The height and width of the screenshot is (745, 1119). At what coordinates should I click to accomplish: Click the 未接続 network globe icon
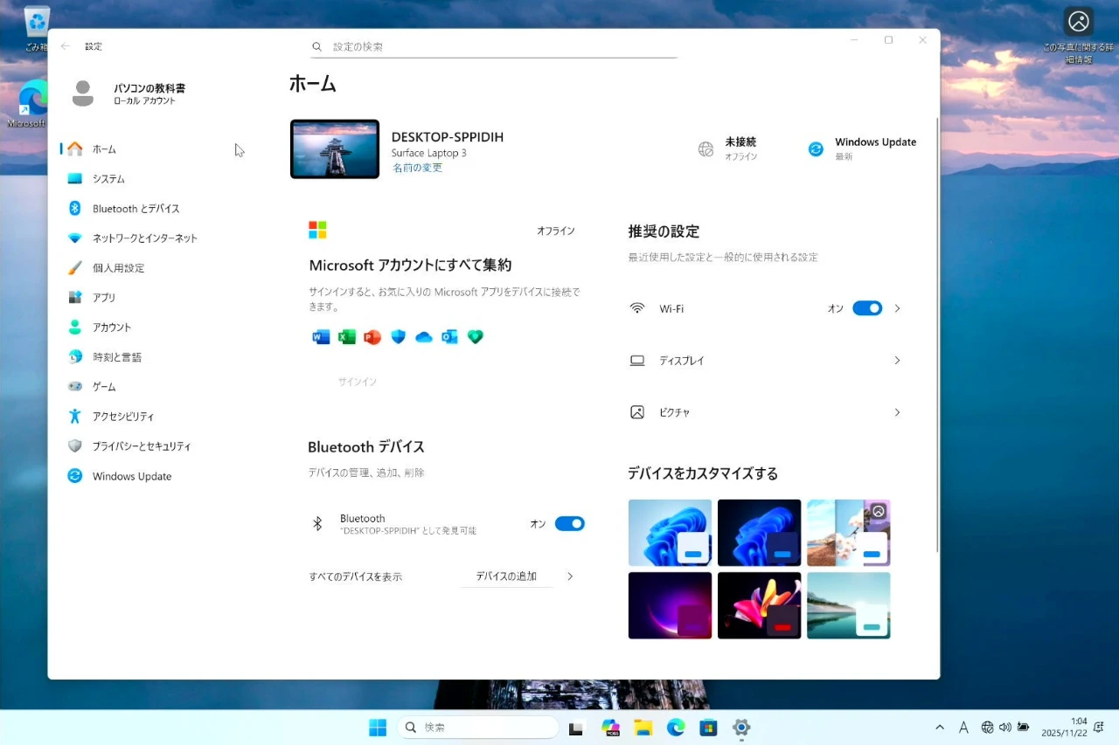pyautogui.click(x=706, y=149)
